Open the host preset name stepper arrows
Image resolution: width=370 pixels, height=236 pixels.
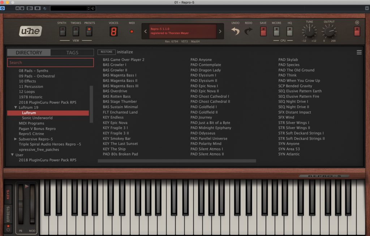[89, 8]
